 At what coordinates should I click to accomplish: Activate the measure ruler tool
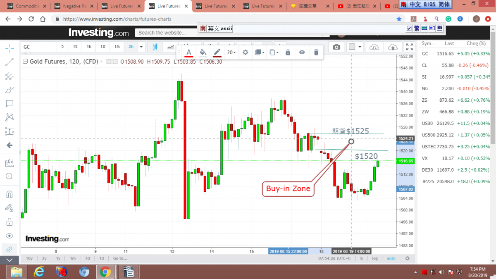10,163
